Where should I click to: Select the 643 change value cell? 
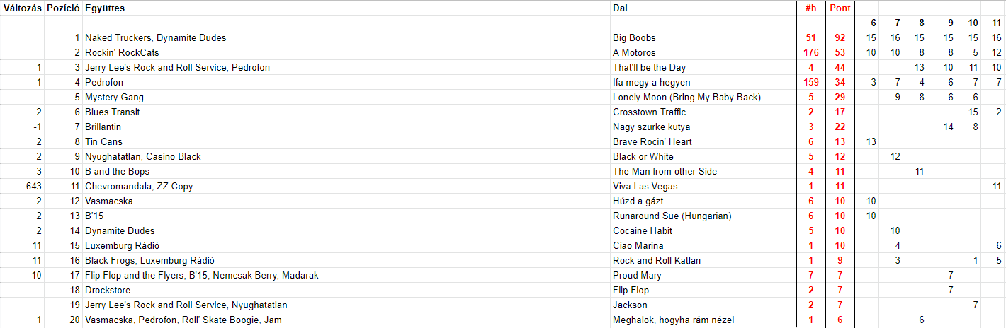[x=33, y=186]
